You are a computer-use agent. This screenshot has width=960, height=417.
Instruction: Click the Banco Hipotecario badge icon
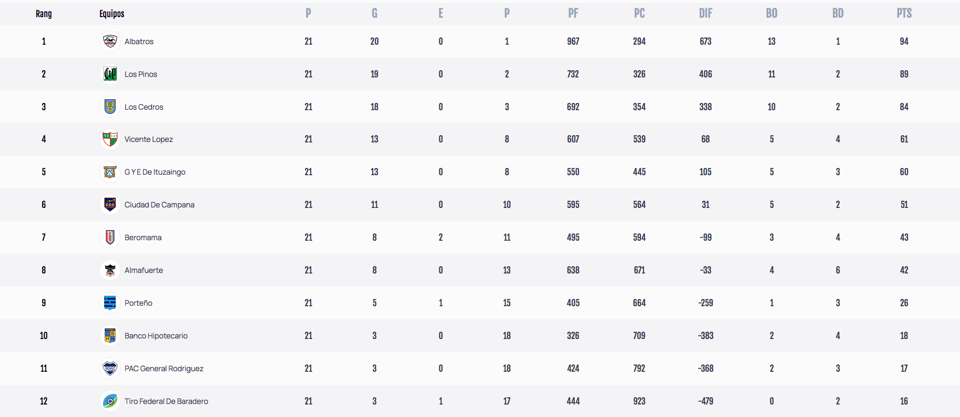pyautogui.click(x=110, y=335)
